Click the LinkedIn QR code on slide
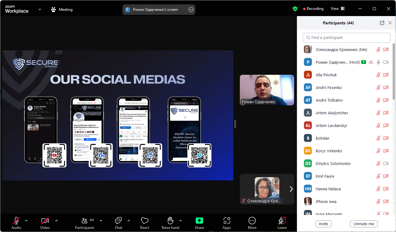Image resolution: width=396 pixels, height=232 pixels. pyautogui.click(x=150, y=155)
